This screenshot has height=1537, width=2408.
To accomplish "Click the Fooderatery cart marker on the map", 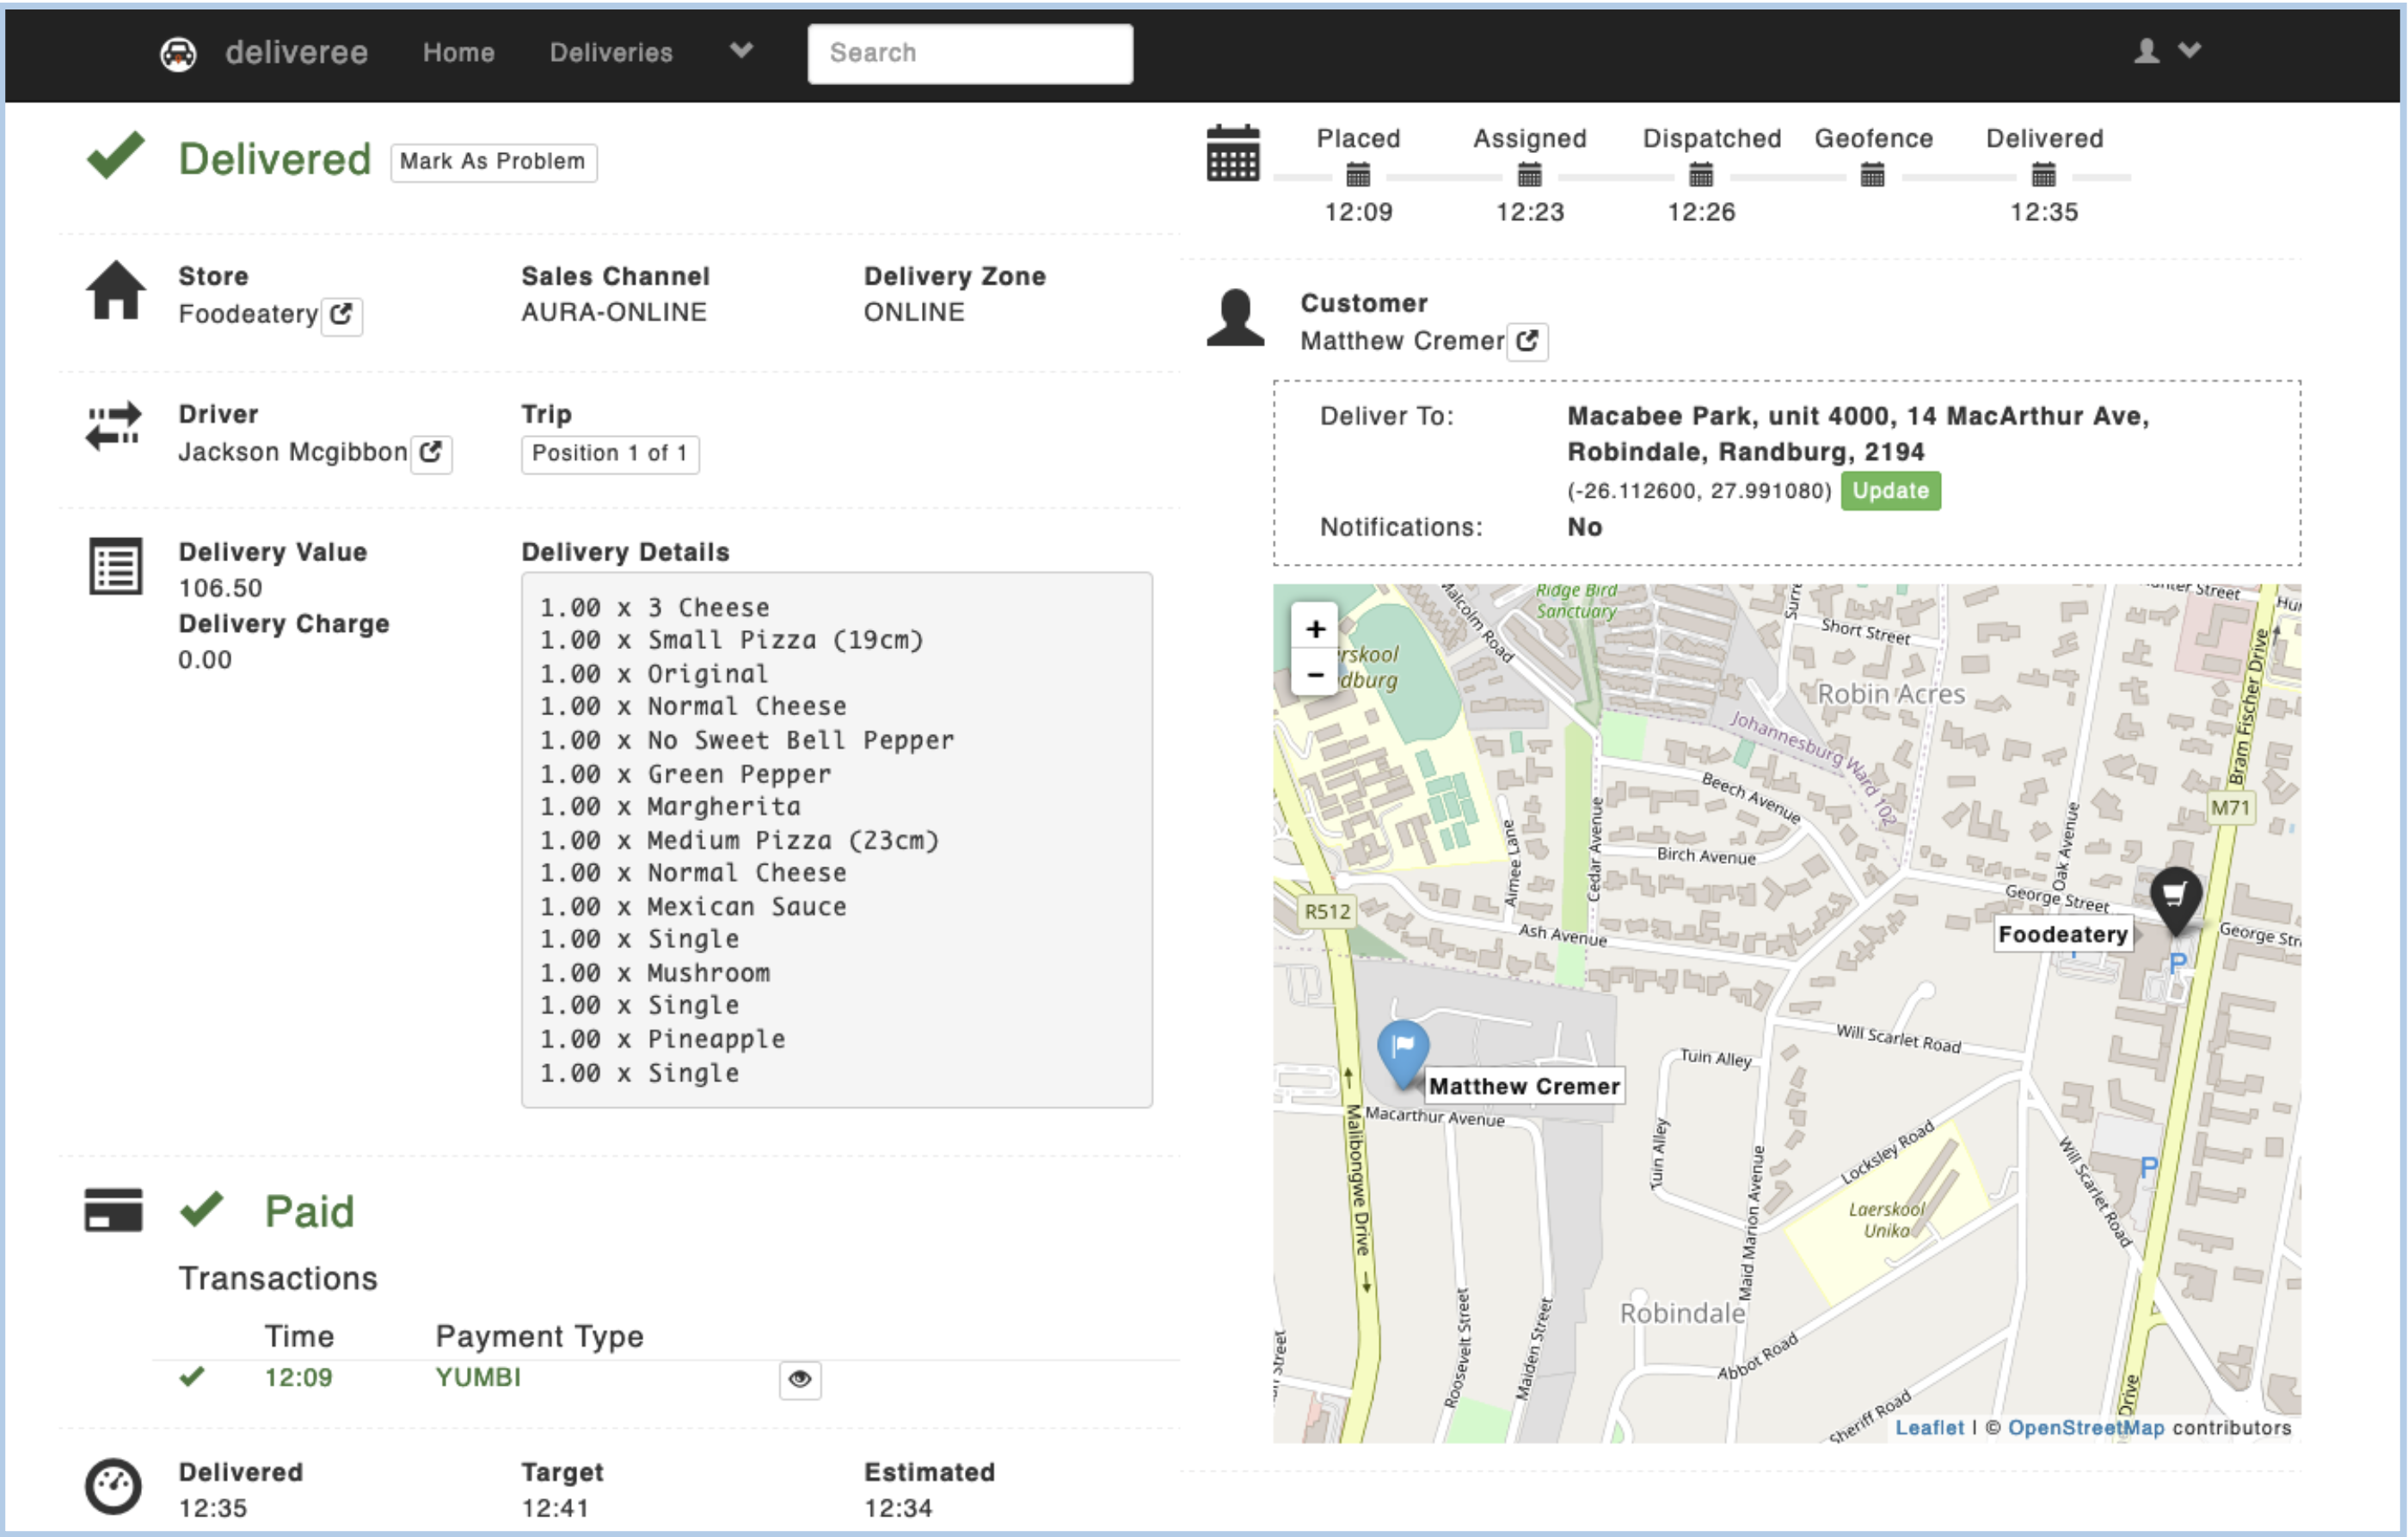I will (x=2174, y=897).
